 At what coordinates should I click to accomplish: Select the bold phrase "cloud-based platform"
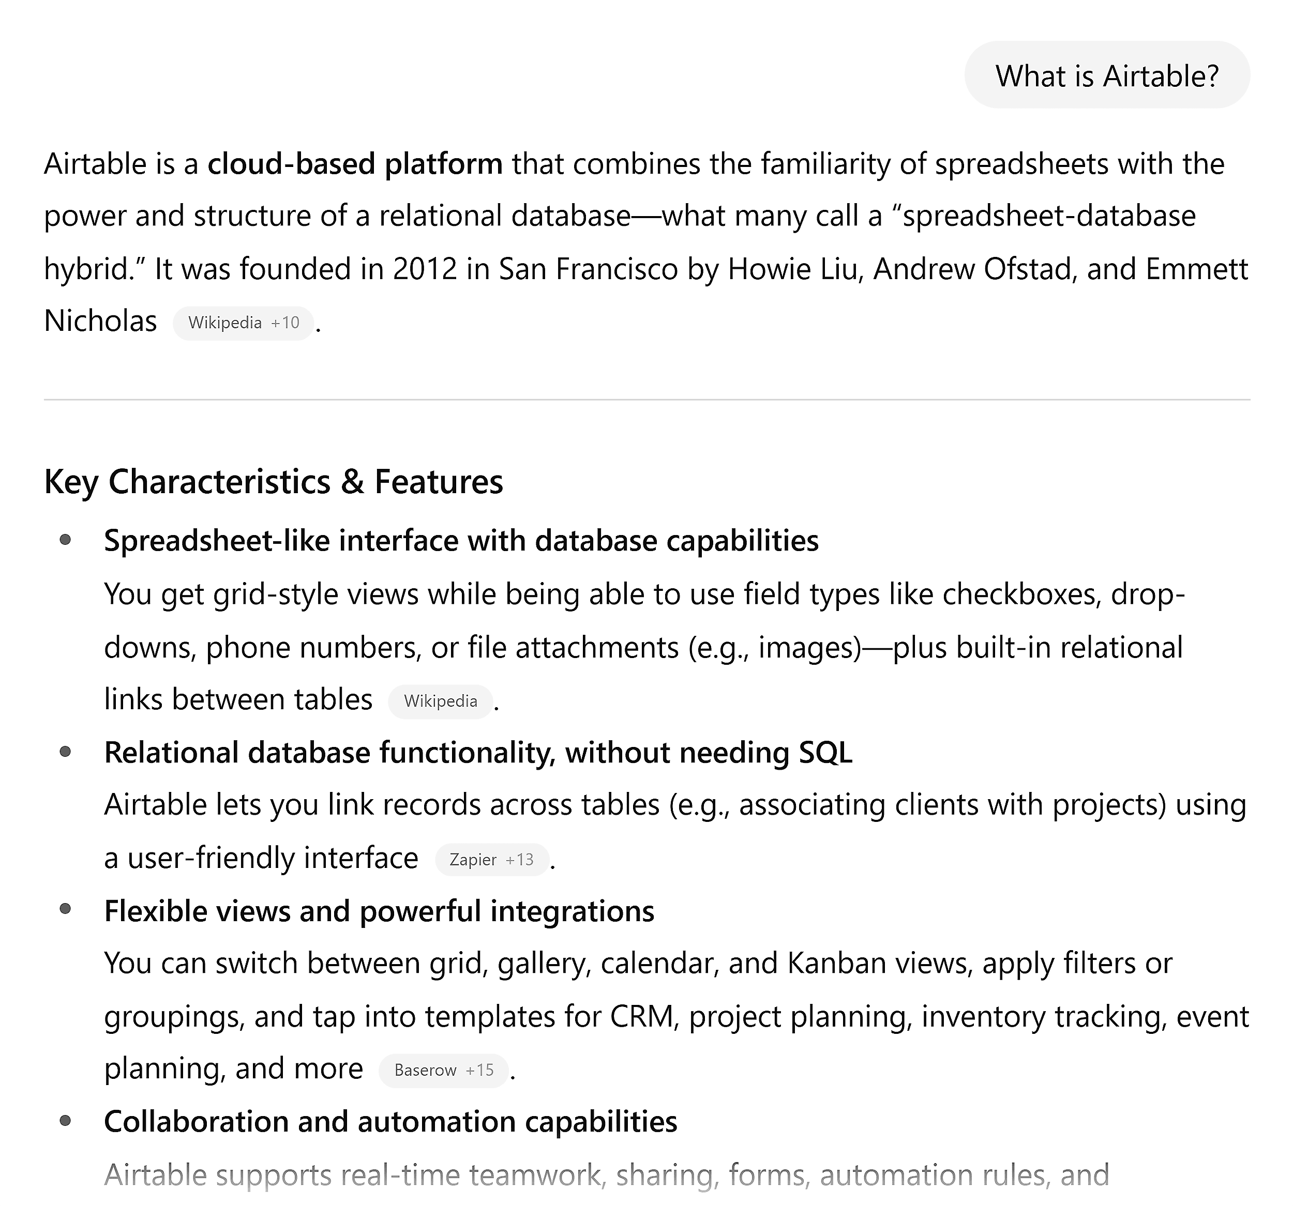354,164
